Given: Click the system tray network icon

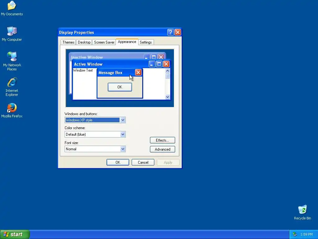Looking at the screenshot, I should pyautogui.click(x=295, y=234).
